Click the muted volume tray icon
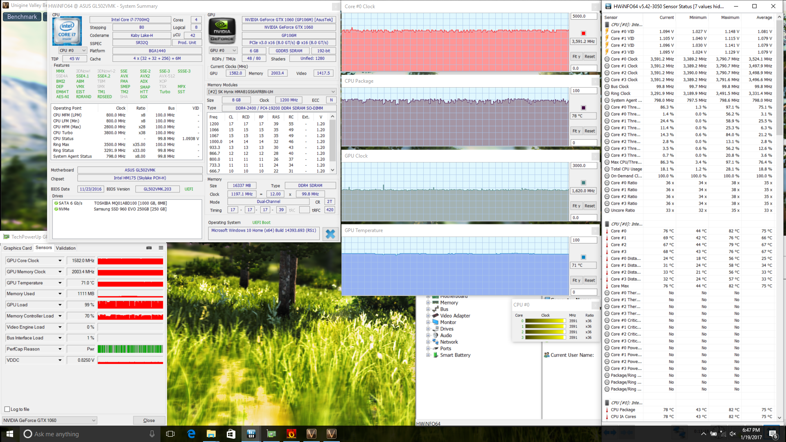This screenshot has height=442, width=786. tap(733, 434)
